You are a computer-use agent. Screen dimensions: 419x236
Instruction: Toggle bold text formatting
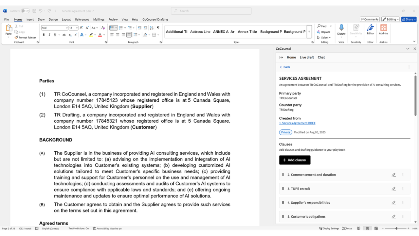pyautogui.click(x=44, y=35)
